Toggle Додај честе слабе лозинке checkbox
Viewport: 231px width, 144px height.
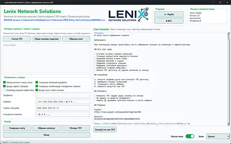point(37,90)
